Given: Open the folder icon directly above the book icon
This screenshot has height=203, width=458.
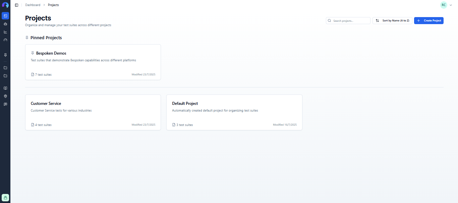Looking at the screenshot, I should [5, 76].
